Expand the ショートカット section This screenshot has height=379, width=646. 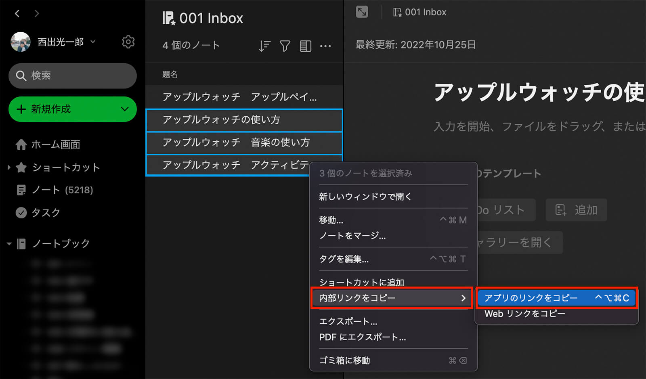click(9, 167)
